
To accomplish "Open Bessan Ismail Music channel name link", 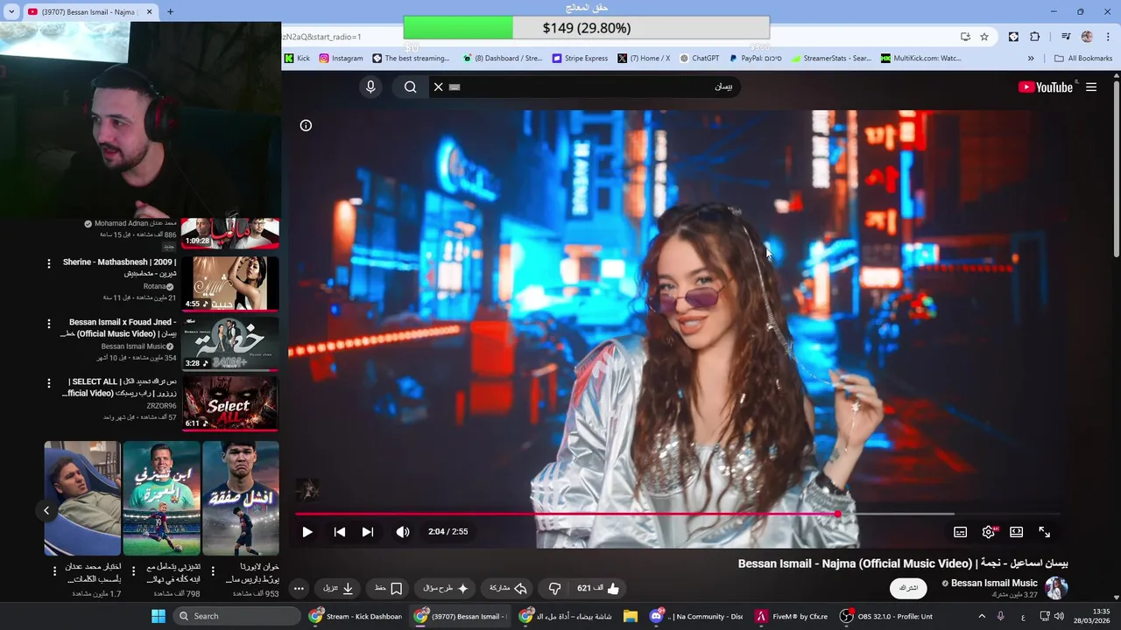I will pyautogui.click(x=994, y=583).
